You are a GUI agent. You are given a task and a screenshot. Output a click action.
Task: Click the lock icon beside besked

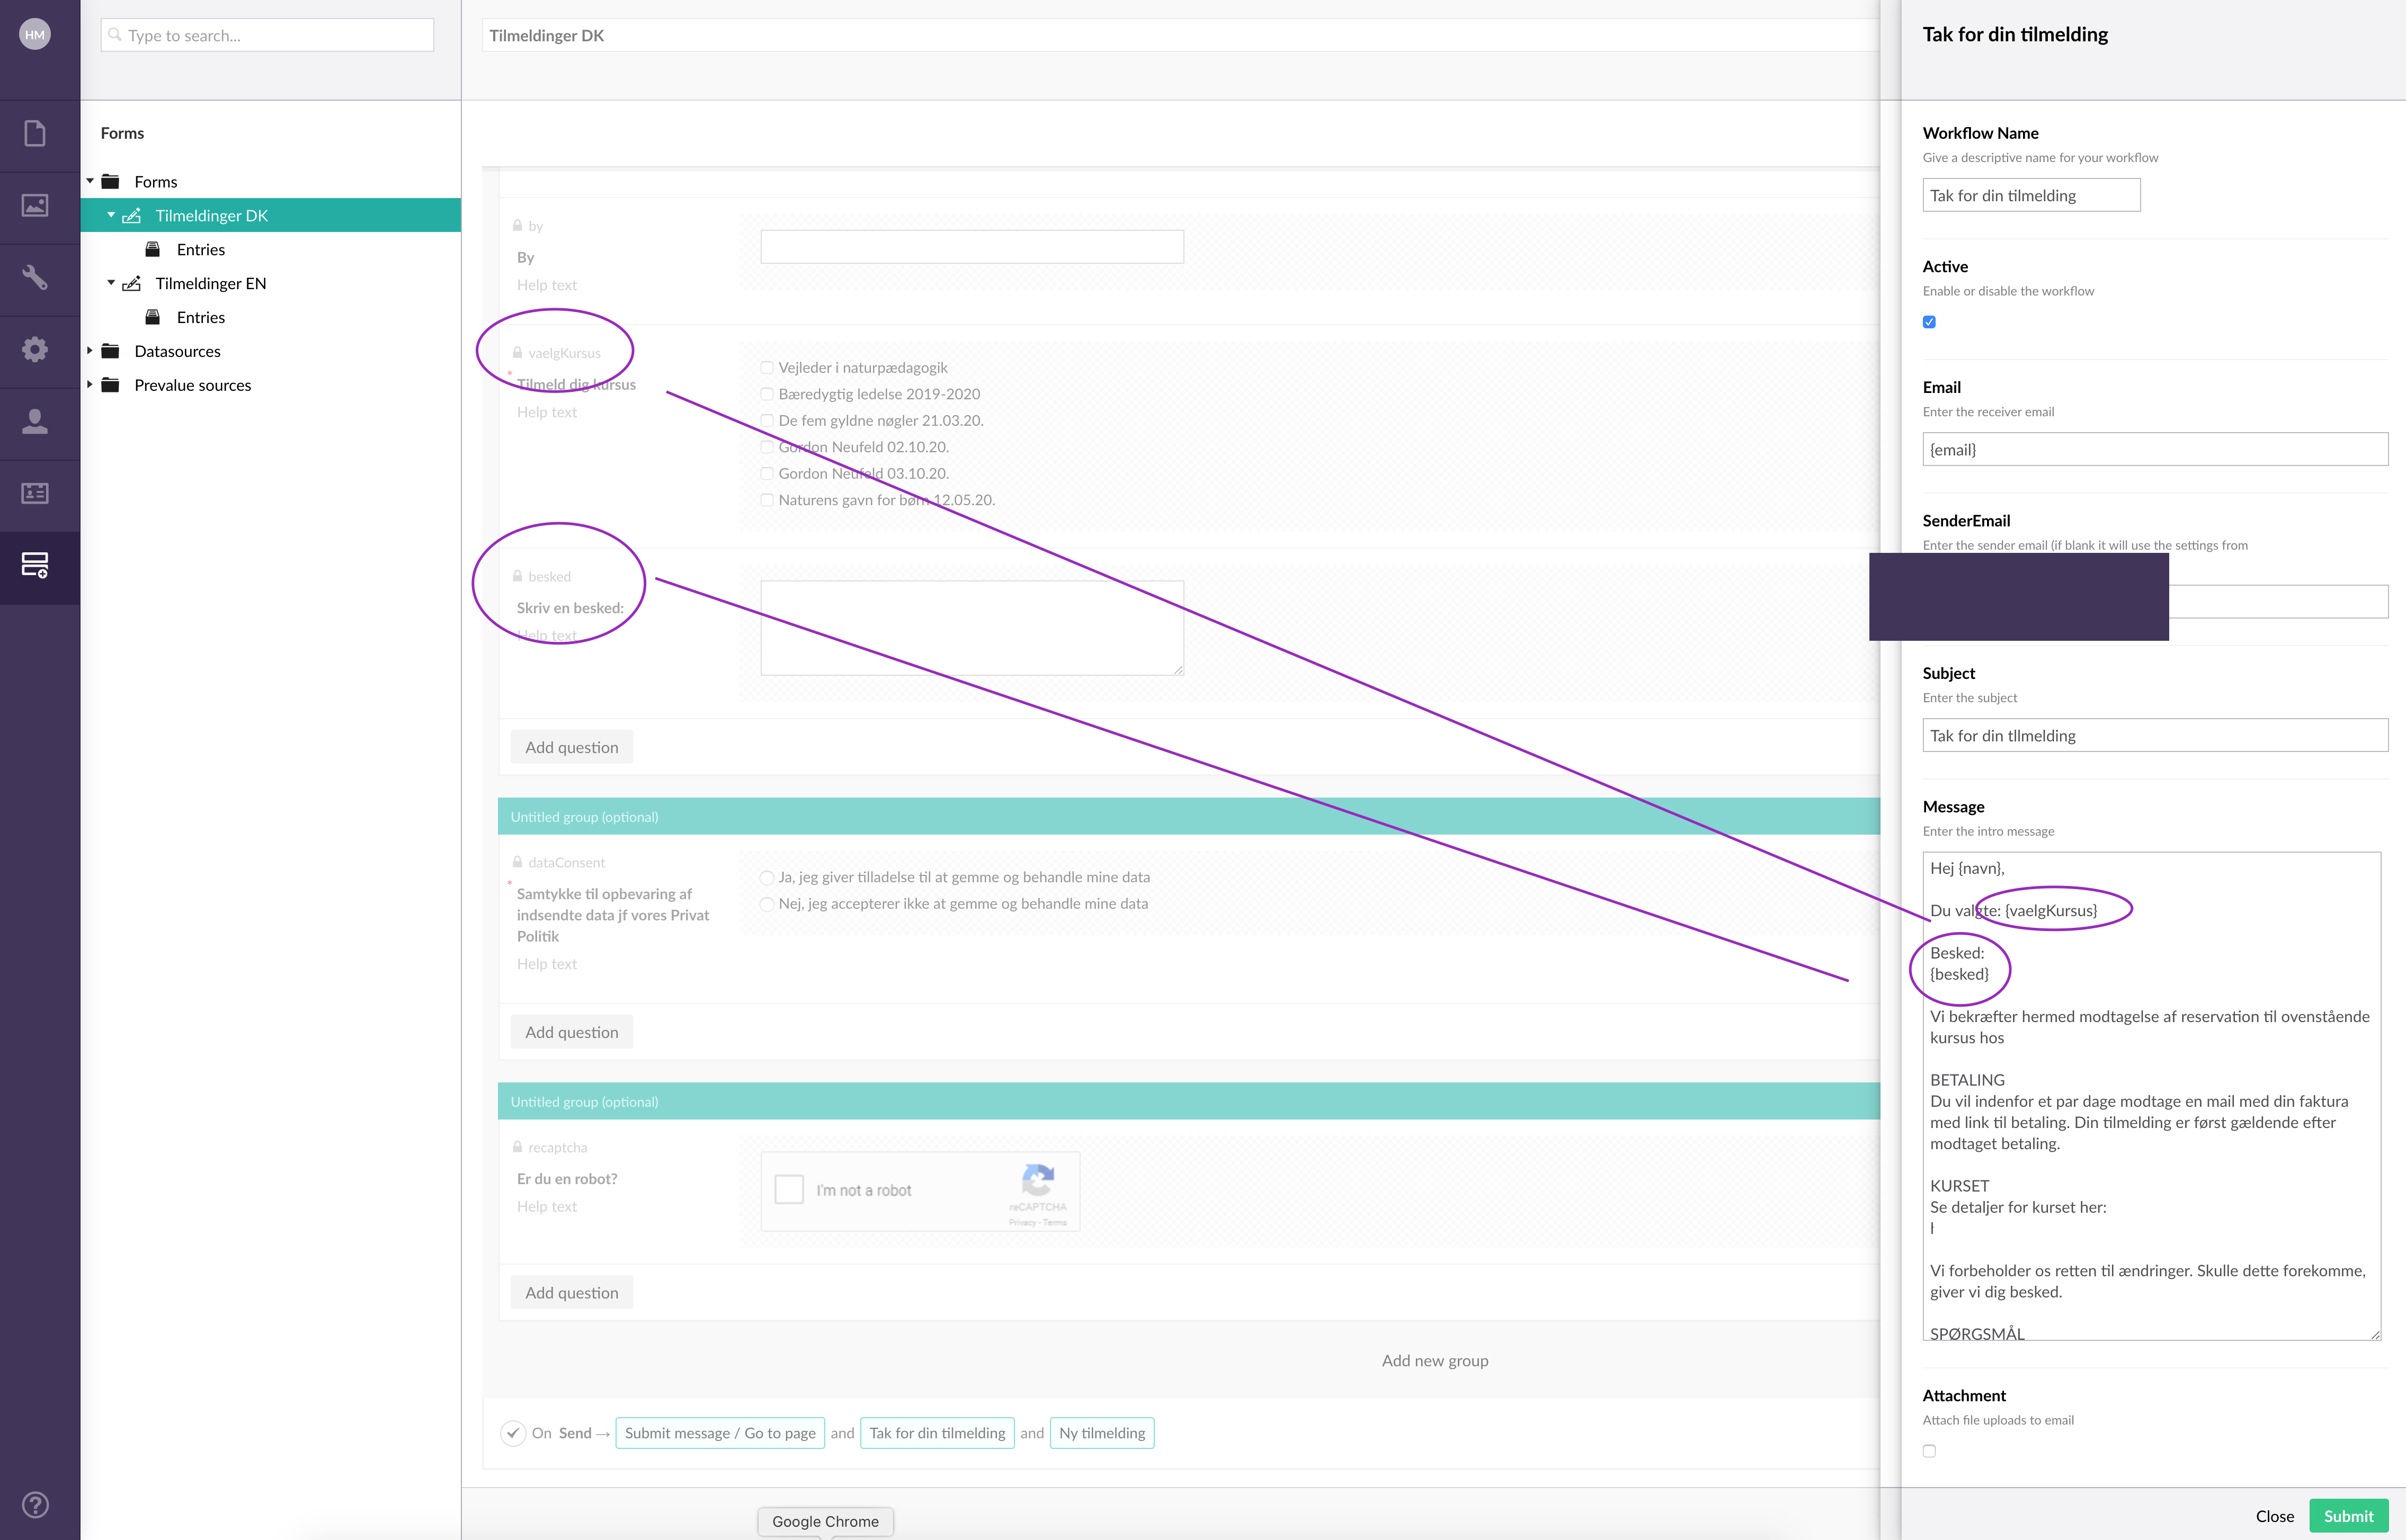coord(517,576)
